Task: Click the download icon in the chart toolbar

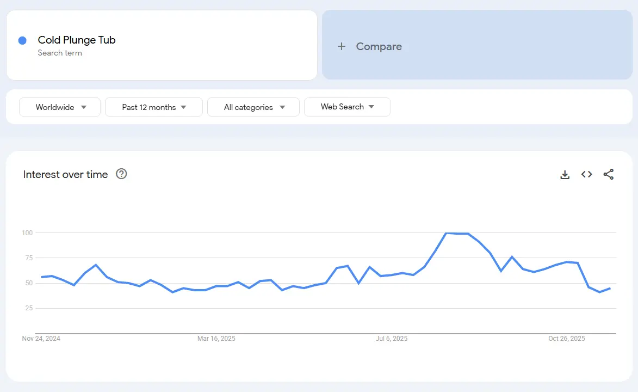Action: point(565,174)
